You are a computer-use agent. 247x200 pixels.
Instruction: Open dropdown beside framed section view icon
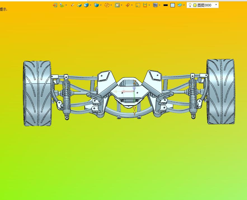pos(121,5)
